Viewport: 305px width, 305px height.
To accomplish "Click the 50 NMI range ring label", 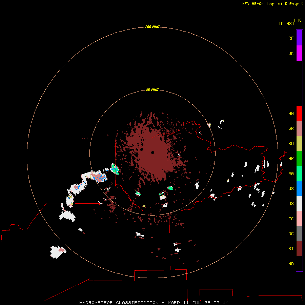I will pyautogui.click(x=152, y=89).
